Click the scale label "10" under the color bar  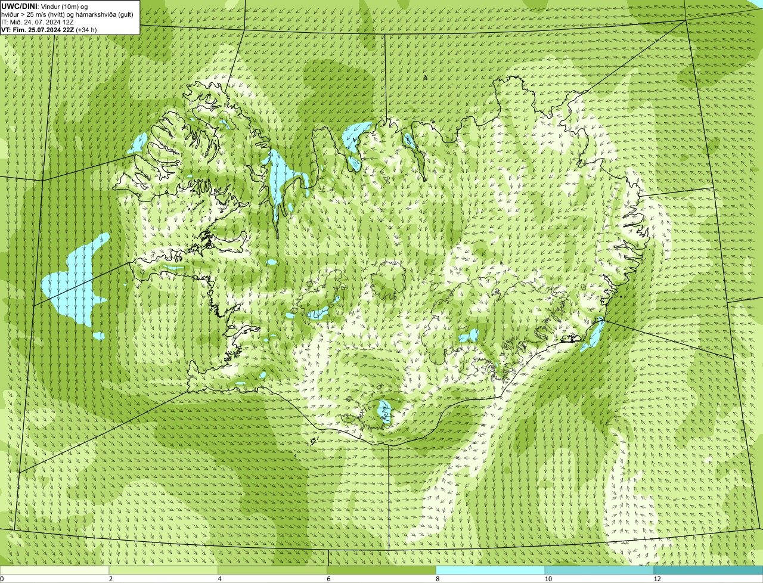(548, 579)
